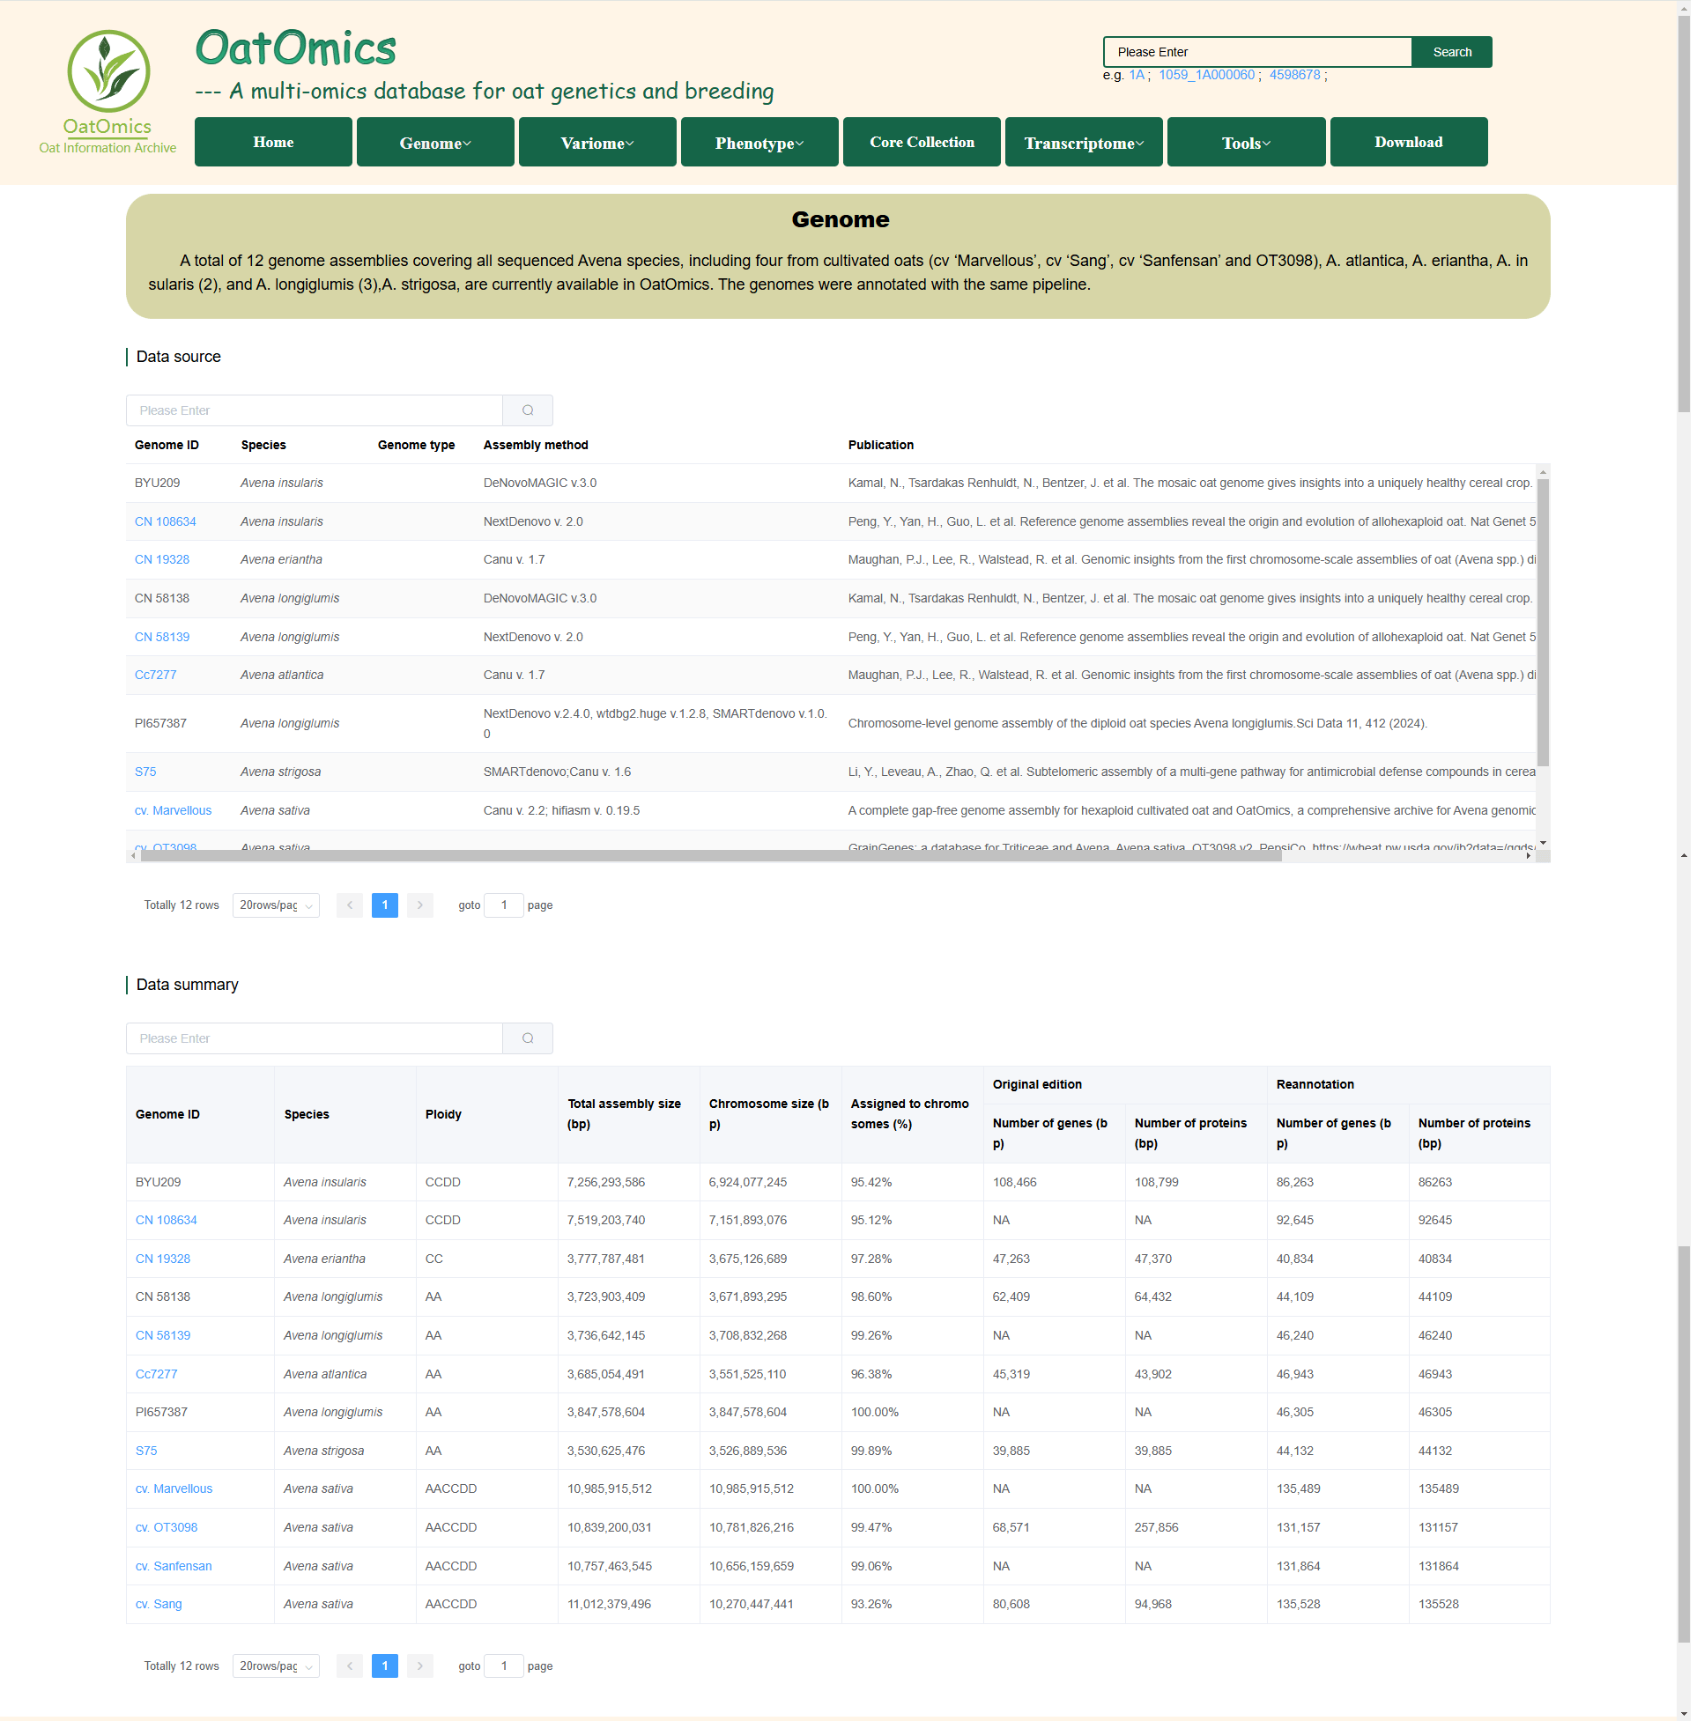Image resolution: width=1704 pixels, height=1721 pixels.
Task: Open cv. Marvellous in Data summary table
Action: tap(174, 1489)
